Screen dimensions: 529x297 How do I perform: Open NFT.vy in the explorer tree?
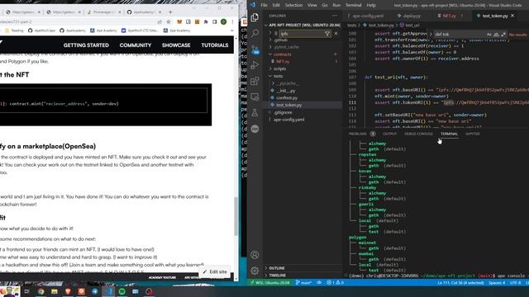coord(283,62)
